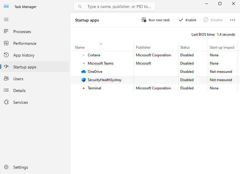Click the App history clock icon
Screen dimensions: 240x174
click(6, 55)
